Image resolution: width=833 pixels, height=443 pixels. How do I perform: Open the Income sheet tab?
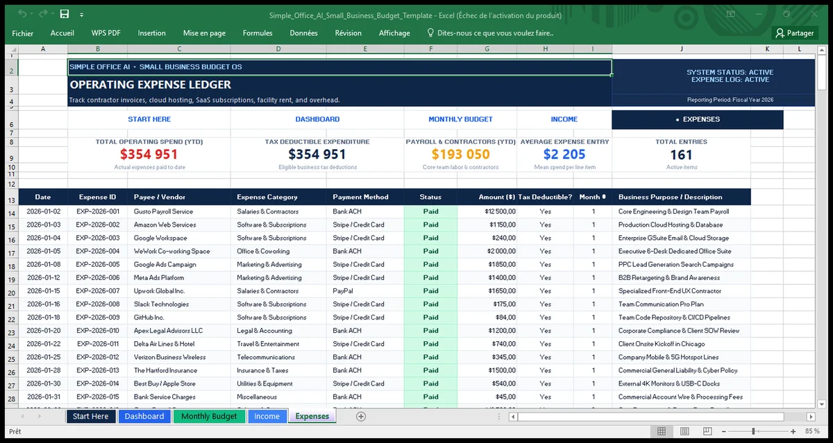click(267, 416)
